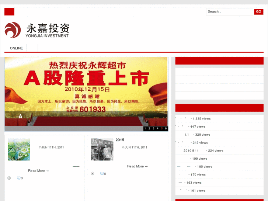Switch to slide 2 in the banner
The height and width of the screenshot is (201, 268).
tap(149, 128)
